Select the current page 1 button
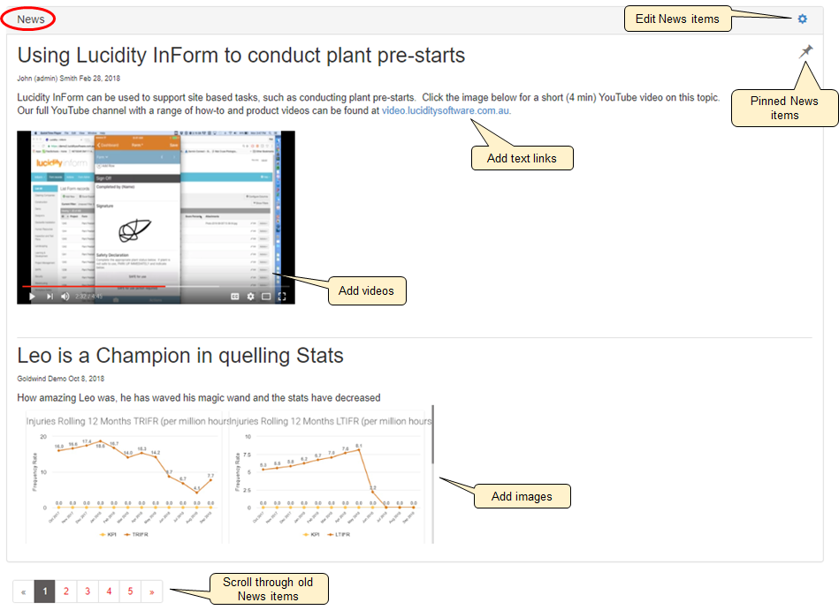The height and width of the screenshot is (610, 839). [45, 591]
